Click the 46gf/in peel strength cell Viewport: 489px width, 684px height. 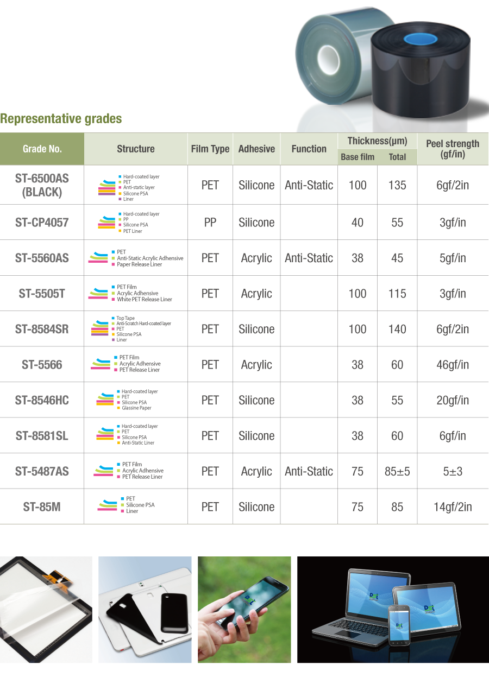tap(452, 365)
